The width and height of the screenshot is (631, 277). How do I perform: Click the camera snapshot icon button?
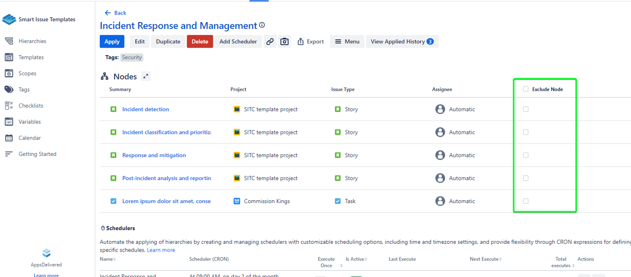pos(284,42)
